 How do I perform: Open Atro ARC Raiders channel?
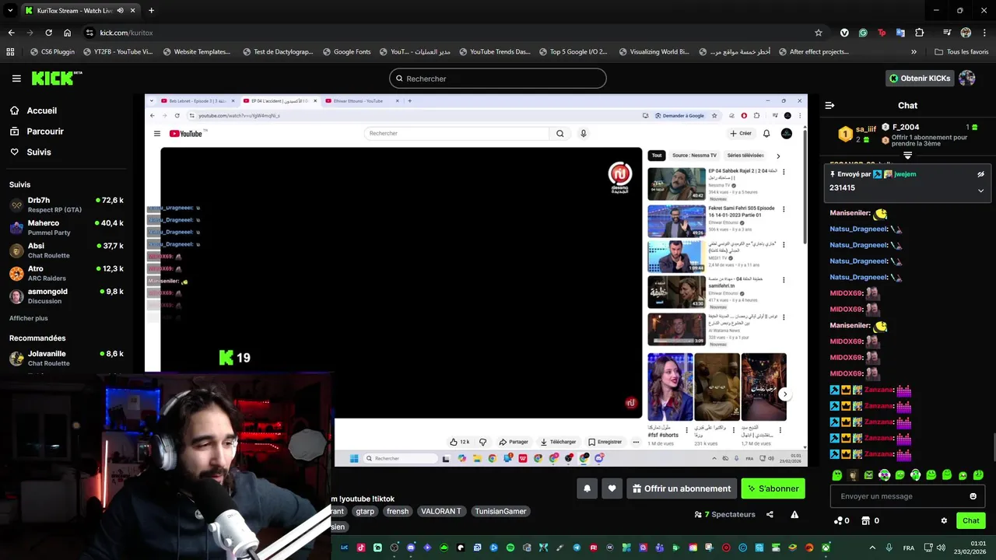(67, 273)
